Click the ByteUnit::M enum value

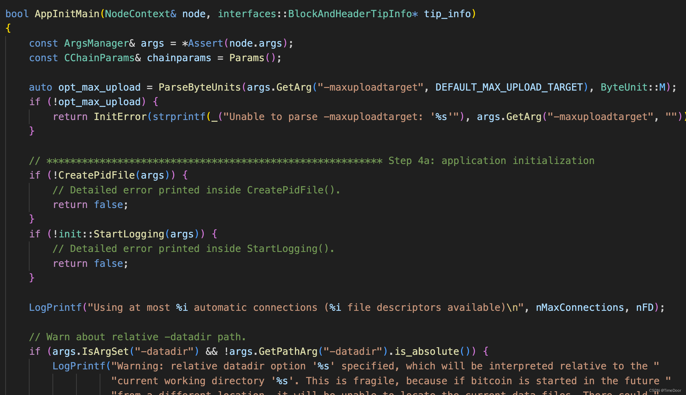click(633, 87)
